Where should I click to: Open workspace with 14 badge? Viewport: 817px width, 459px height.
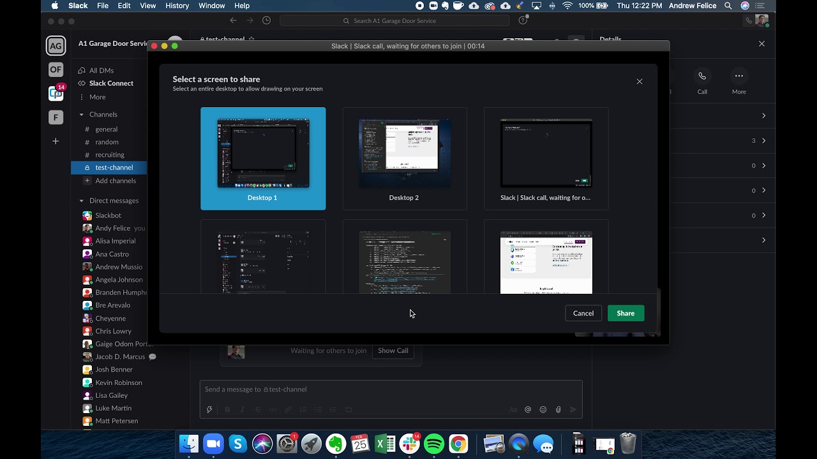[x=56, y=93]
